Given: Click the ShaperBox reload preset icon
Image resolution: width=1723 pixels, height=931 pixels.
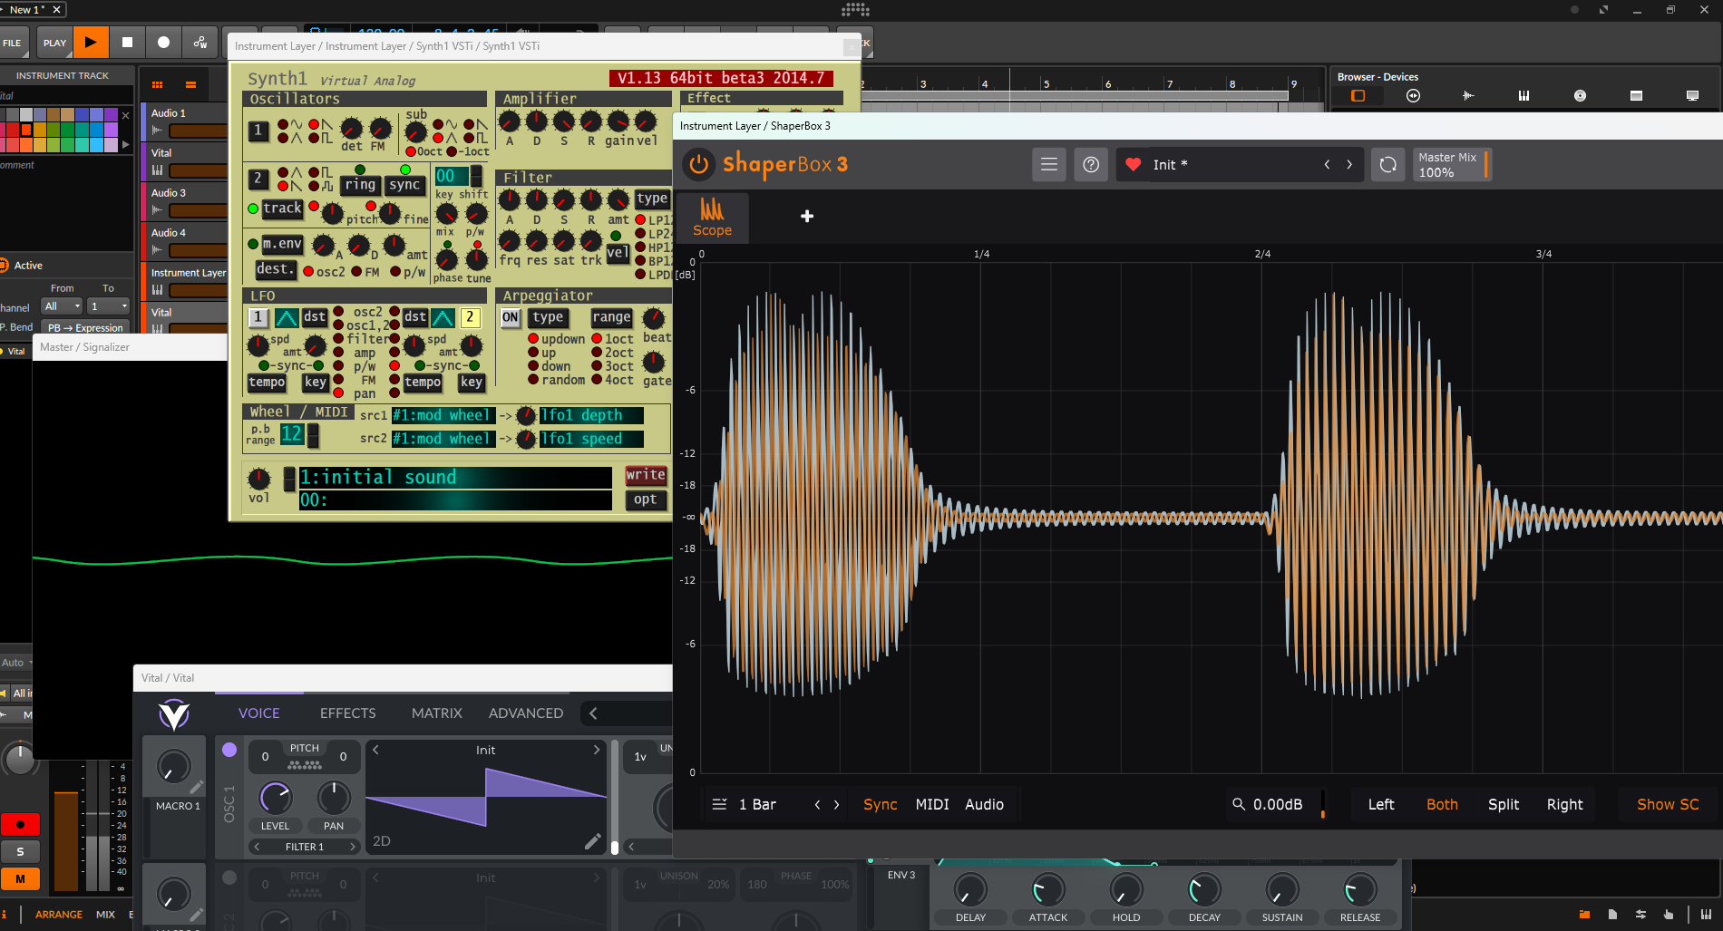Looking at the screenshot, I should click(x=1387, y=164).
